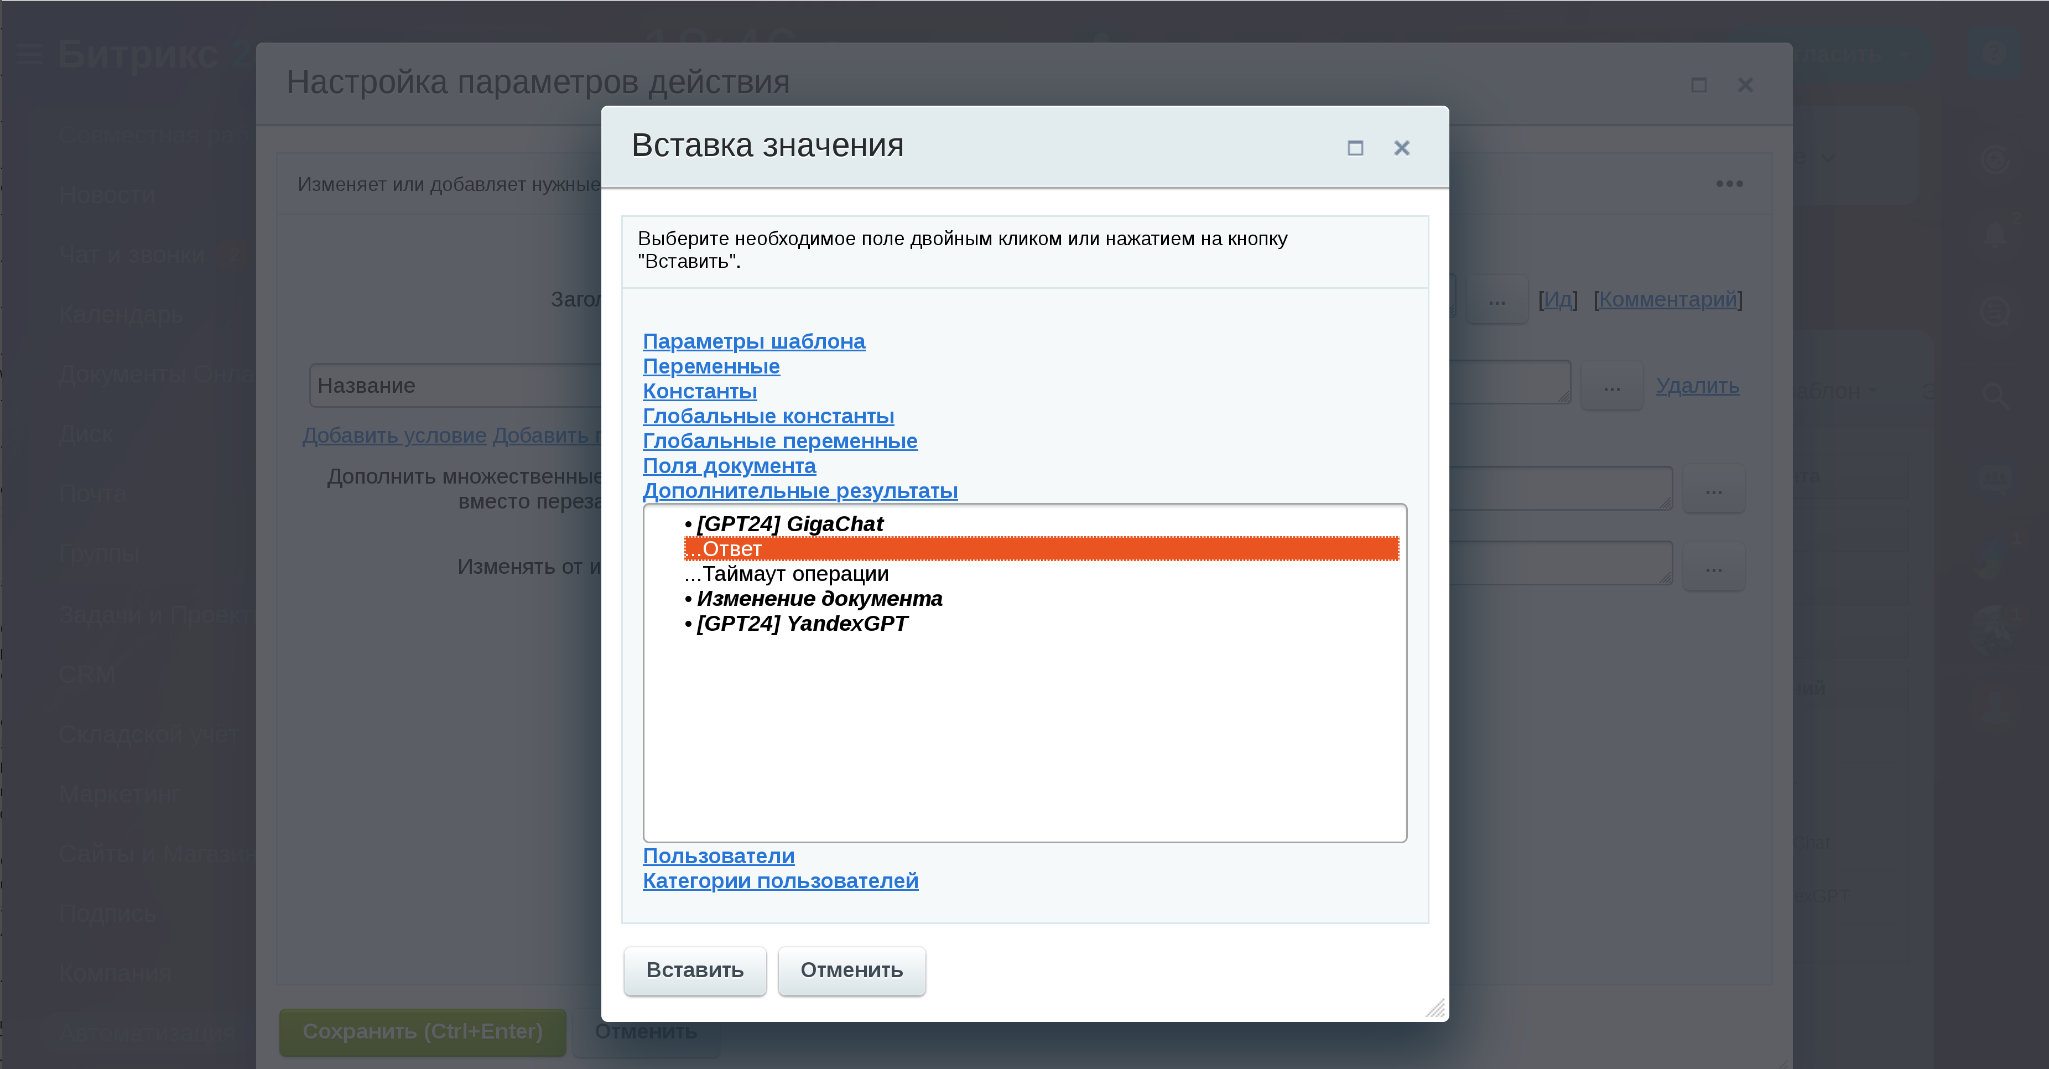Open Группы in the sidebar
The image size is (2049, 1069).
[x=100, y=553]
